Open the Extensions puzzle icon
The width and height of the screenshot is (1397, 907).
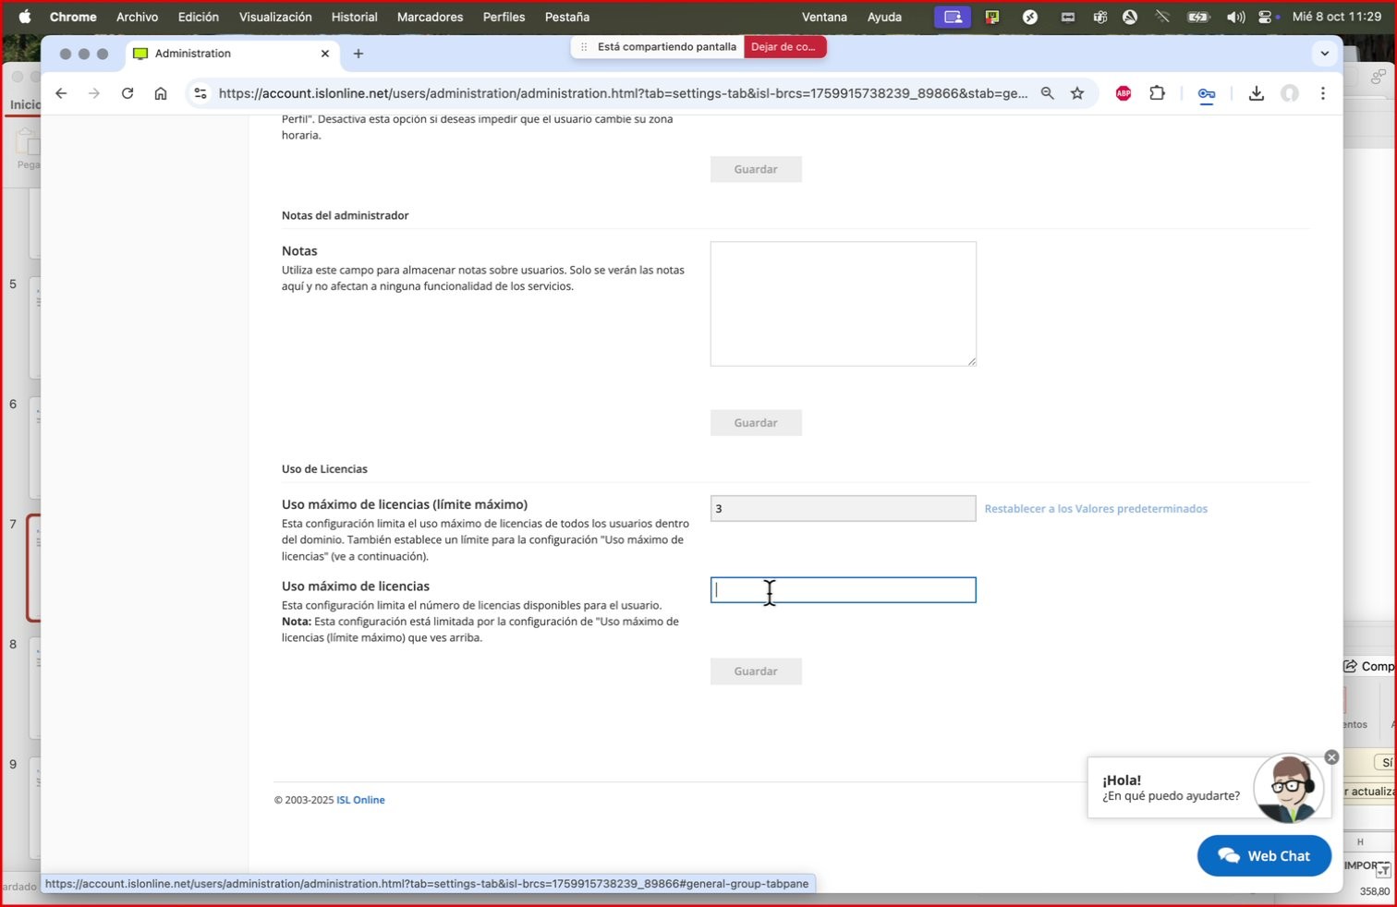click(1157, 93)
